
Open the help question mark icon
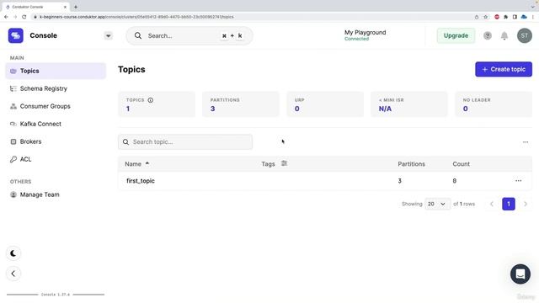click(x=488, y=35)
